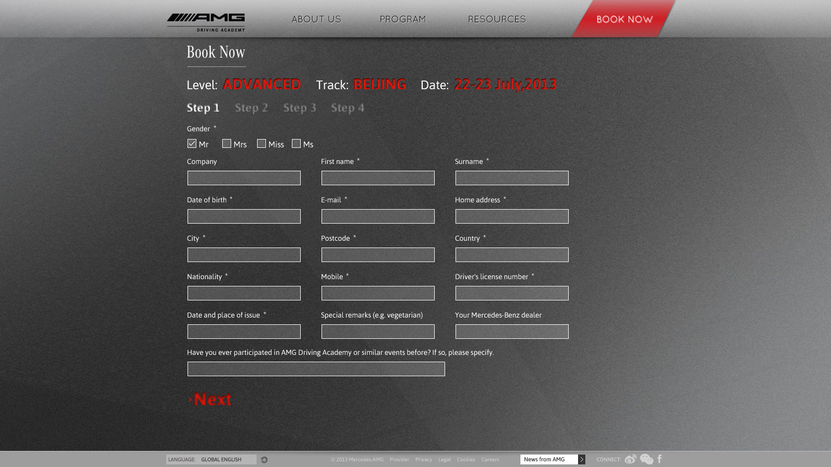Focus the First name input field

378,178
